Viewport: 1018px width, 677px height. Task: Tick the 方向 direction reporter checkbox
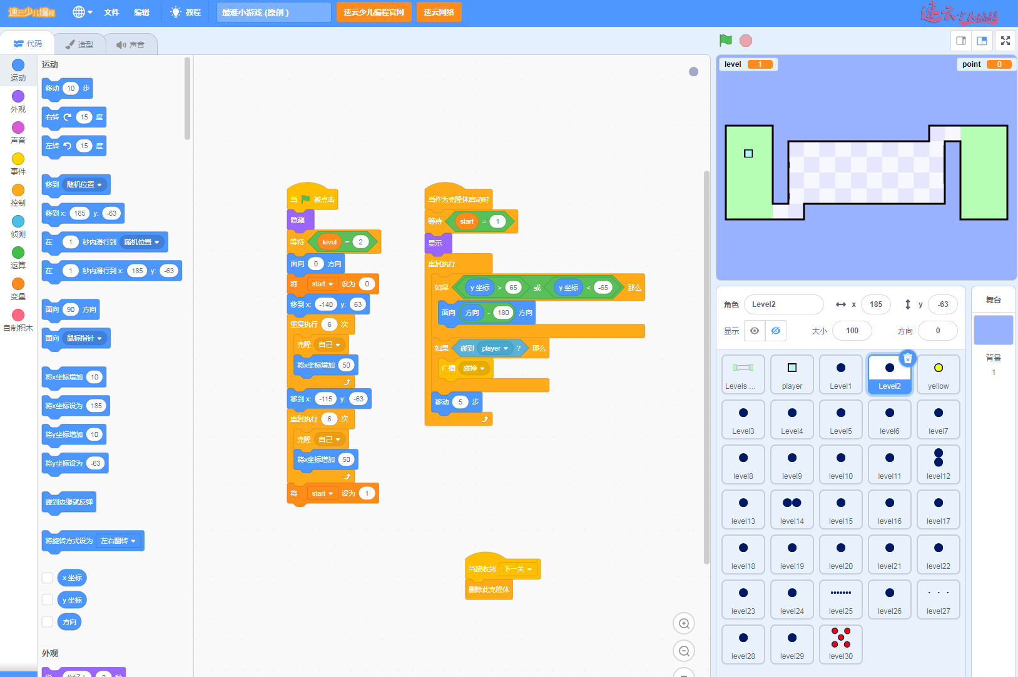pyautogui.click(x=48, y=621)
